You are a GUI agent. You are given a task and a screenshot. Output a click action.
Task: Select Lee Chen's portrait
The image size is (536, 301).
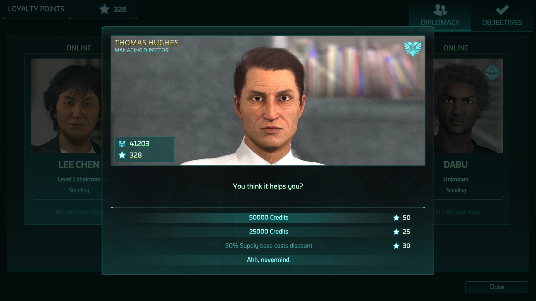[x=66, y=106]
